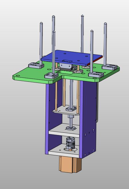Pick the leftmost gray pin base block
This screenshot has height=189, width=129.
click(36, 65)
